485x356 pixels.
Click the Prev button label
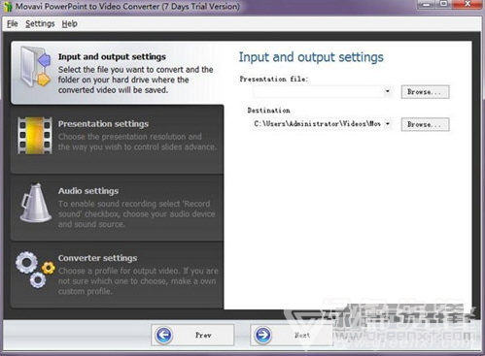click(x=203, y=336)
